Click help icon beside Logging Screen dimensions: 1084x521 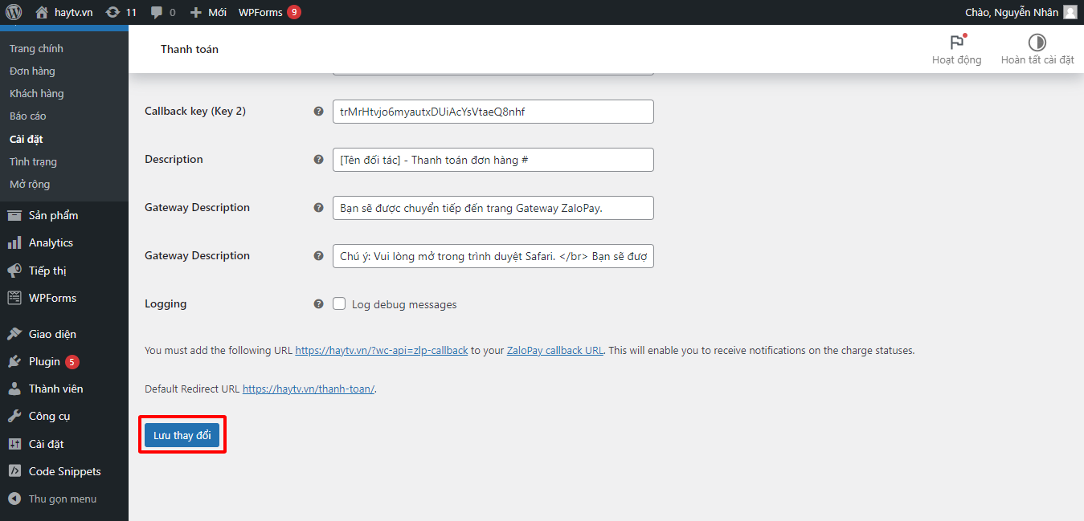(318, 304)
